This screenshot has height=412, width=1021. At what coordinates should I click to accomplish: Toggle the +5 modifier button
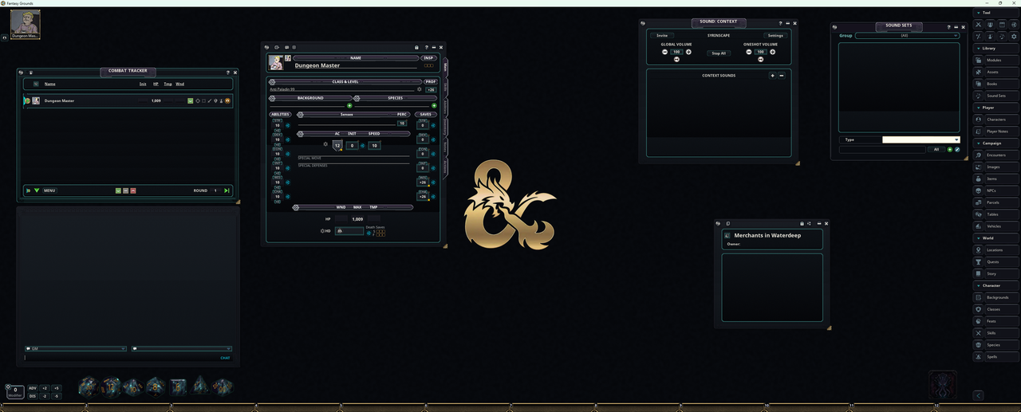tap(56, 388)
